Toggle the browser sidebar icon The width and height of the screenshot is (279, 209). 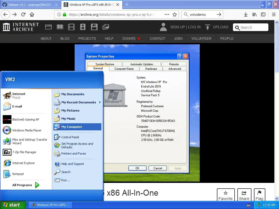click(x=263, y=14)
